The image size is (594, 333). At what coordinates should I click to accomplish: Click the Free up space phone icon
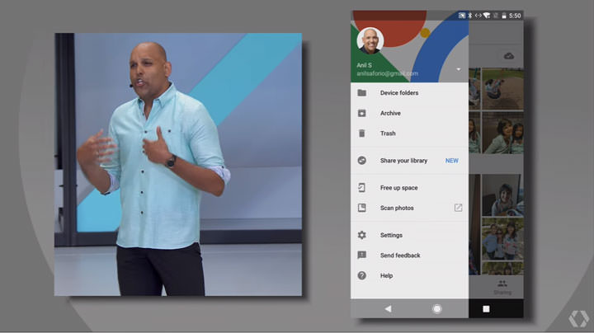click(x=362, y=188)
